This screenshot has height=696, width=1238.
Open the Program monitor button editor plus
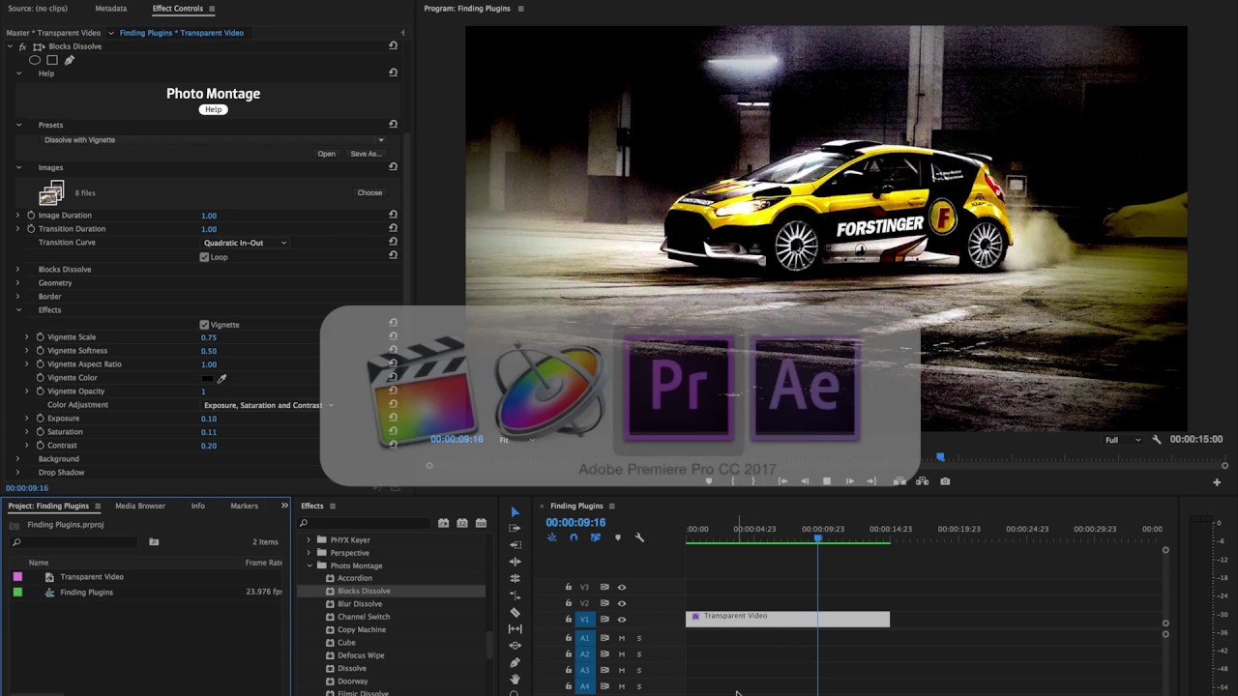[1217, 481]
